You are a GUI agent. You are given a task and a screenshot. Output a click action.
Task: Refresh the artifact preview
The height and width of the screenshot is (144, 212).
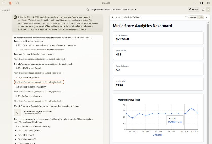coord(186,17)
